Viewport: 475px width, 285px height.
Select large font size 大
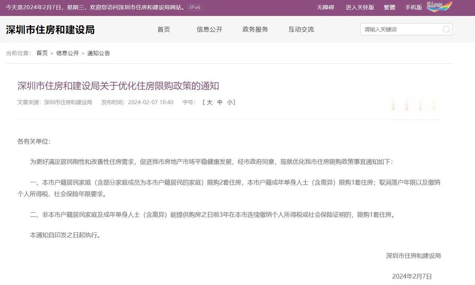click(x=209, y=102)
